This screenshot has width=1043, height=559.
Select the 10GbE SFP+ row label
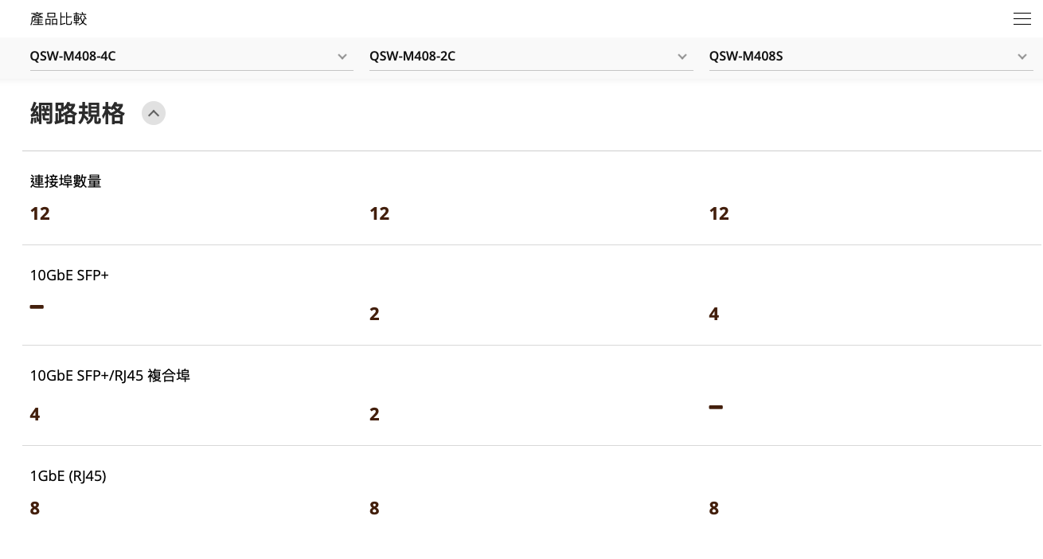[x=69, y=276]
